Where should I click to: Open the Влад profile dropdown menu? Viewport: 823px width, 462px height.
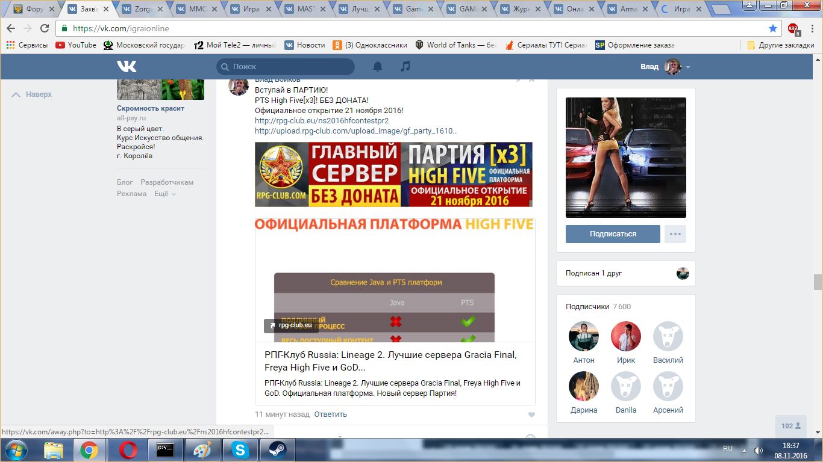pyautogui.click(x=665, y=67)
